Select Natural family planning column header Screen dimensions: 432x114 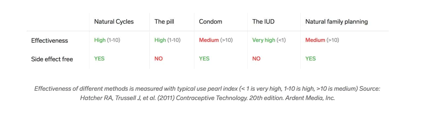click(336, 22)
